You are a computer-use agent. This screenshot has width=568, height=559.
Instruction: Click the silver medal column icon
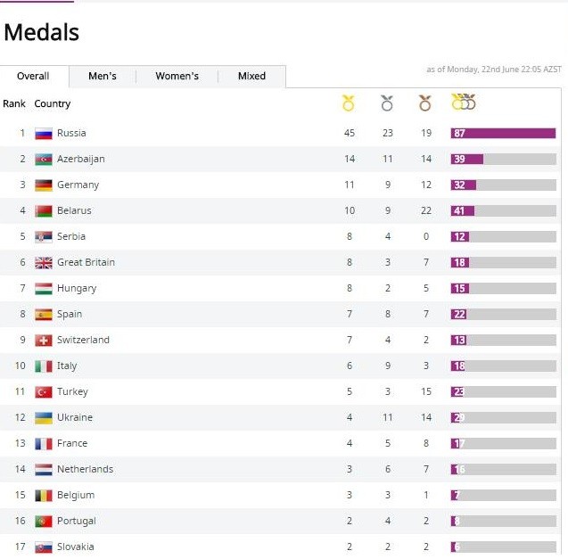(x=387, y=103)
